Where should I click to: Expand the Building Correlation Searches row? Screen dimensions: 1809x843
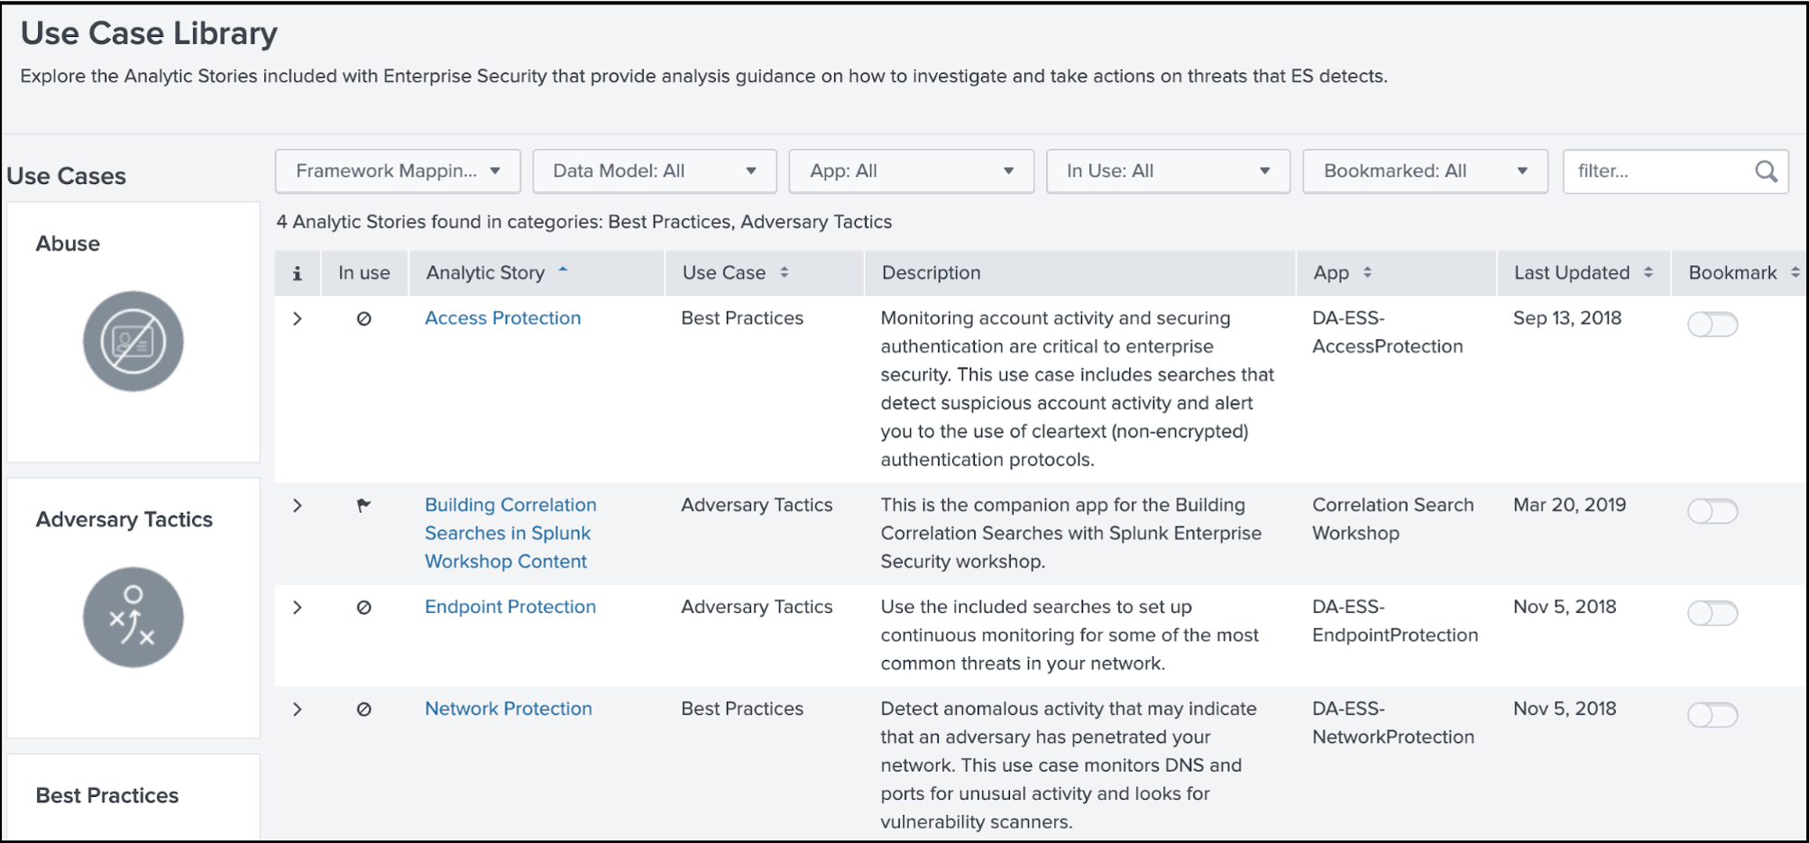click(x=298, y=505)
